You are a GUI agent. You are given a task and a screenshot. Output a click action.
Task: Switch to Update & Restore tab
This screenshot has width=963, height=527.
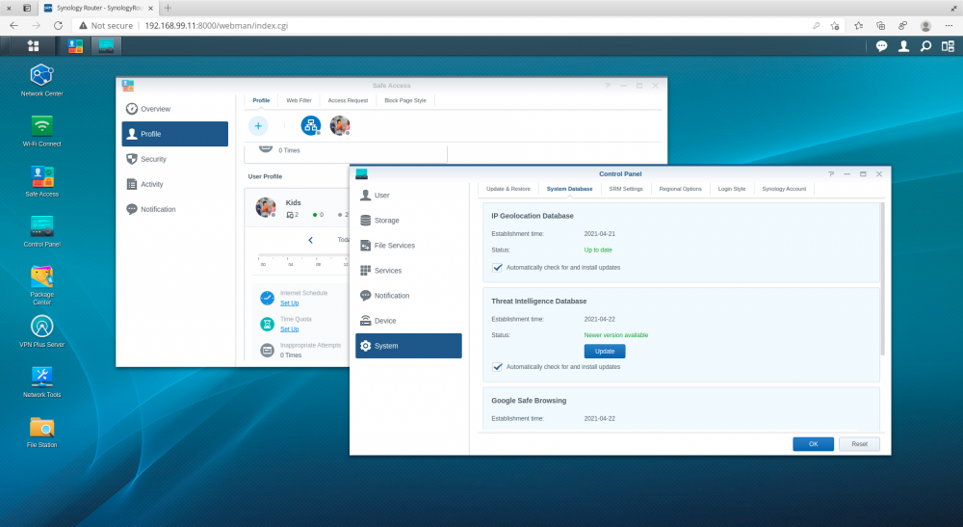[508, 189]
